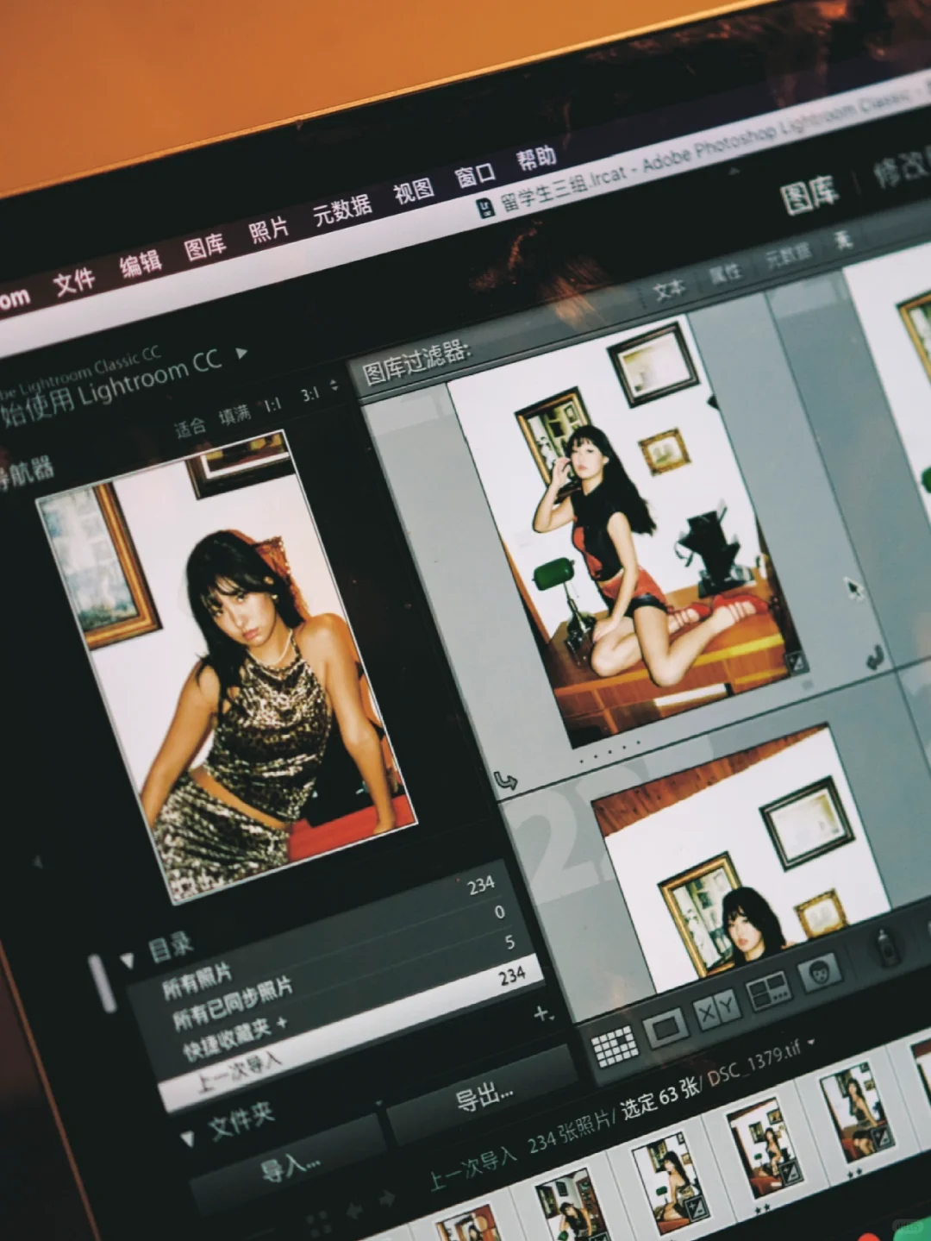Set navigator zoom to 1:1
Screen dimensions: 931x1241
pyautogui.click(x=272, y=404)
